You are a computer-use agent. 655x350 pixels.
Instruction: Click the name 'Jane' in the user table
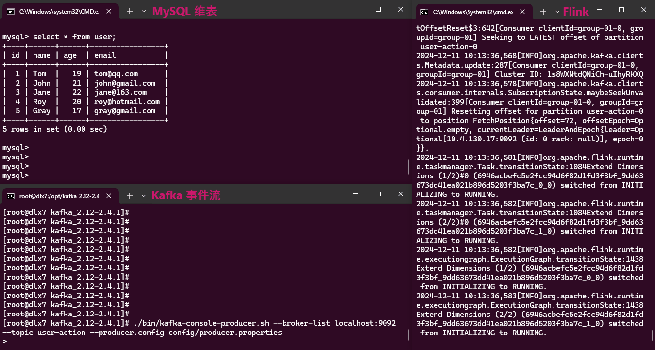pyautogui.click(x=42, y=92)
